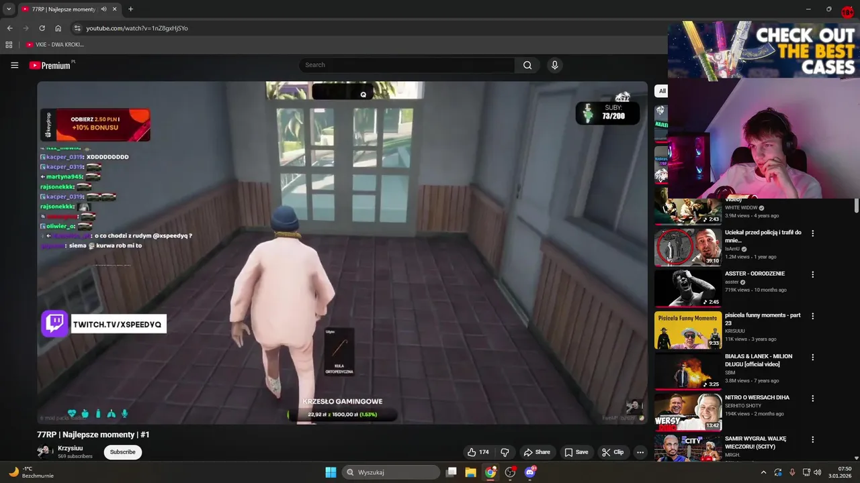
Task: Open NITRO O WERSACH DIHA thumbnail
Action: point(688,413)
